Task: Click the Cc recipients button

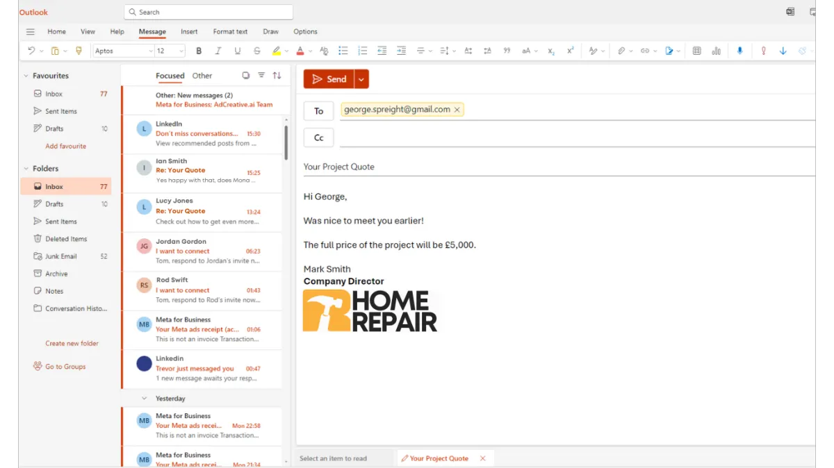Action: [x=319, y=137]
